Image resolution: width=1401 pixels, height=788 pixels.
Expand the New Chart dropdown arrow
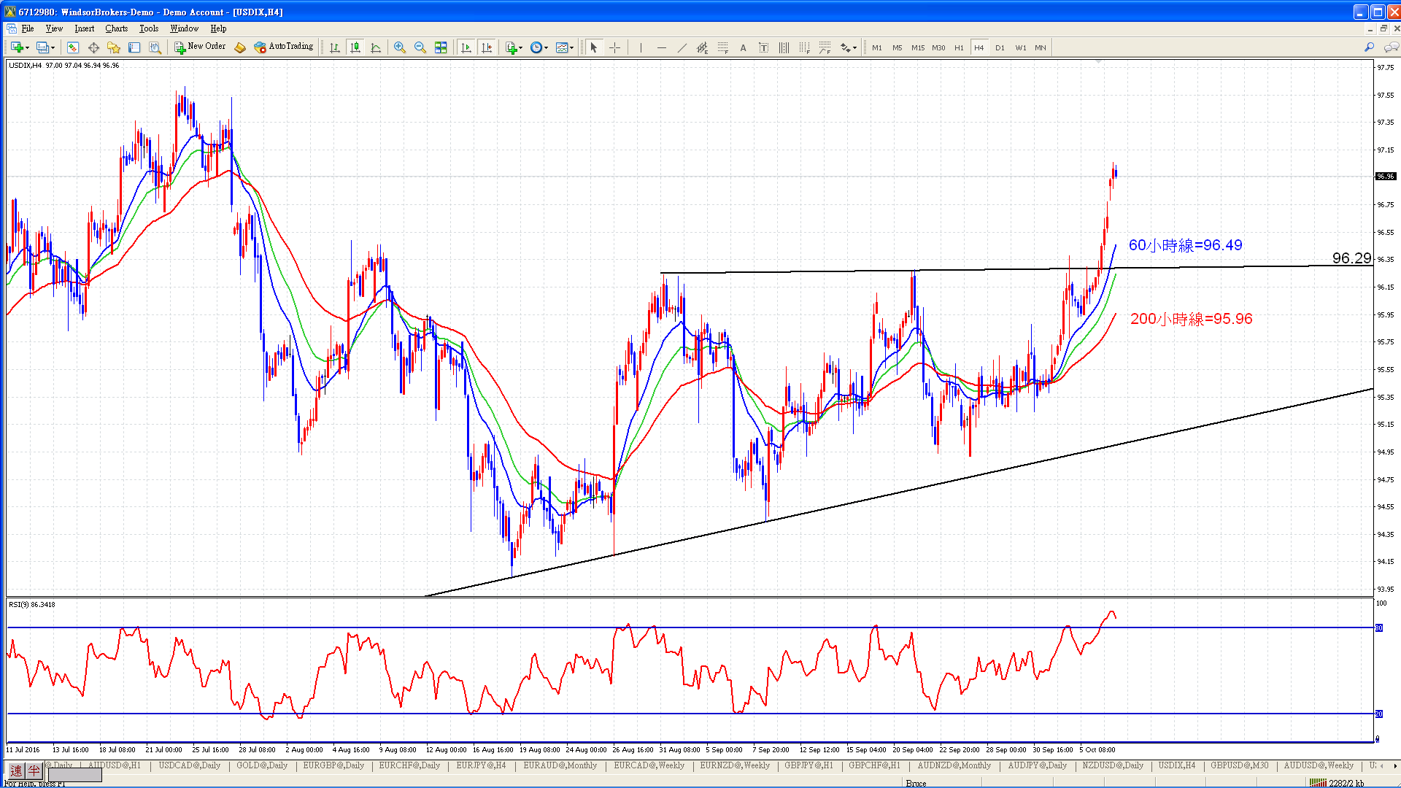(27, 48)
